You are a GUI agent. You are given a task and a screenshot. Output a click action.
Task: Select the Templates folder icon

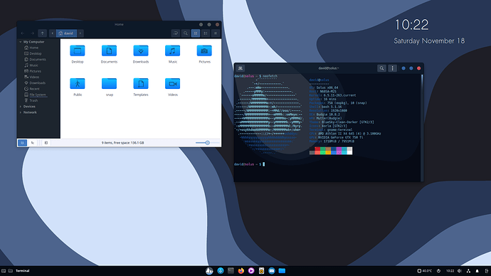pyautogui.click(x=141, y=83)
